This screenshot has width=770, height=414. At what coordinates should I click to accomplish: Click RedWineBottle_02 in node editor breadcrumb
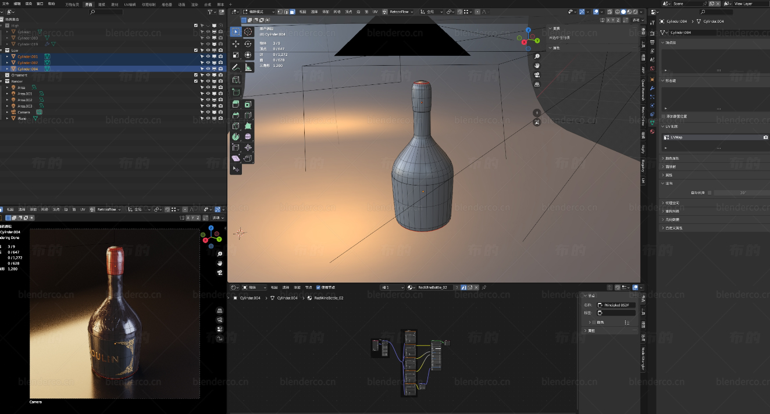pyautogui.click(x=329, y=298)
